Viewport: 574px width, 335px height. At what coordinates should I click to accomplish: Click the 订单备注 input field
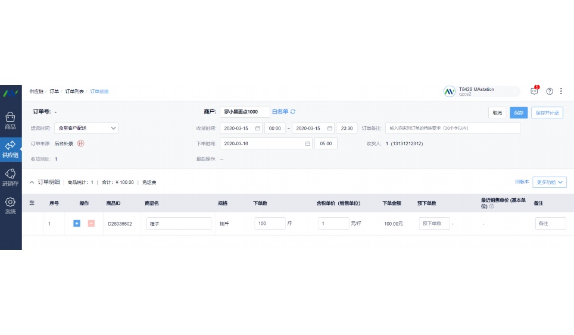pos(453,128)
